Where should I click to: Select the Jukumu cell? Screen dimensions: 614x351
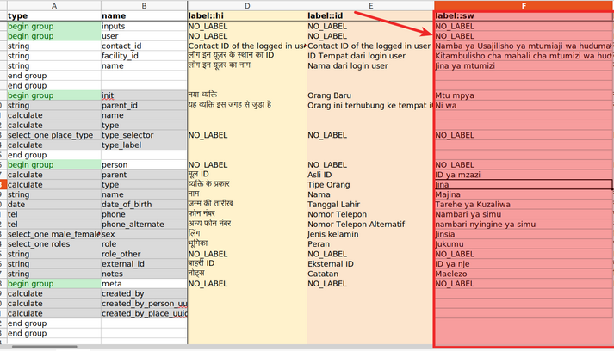click(524, 244)
